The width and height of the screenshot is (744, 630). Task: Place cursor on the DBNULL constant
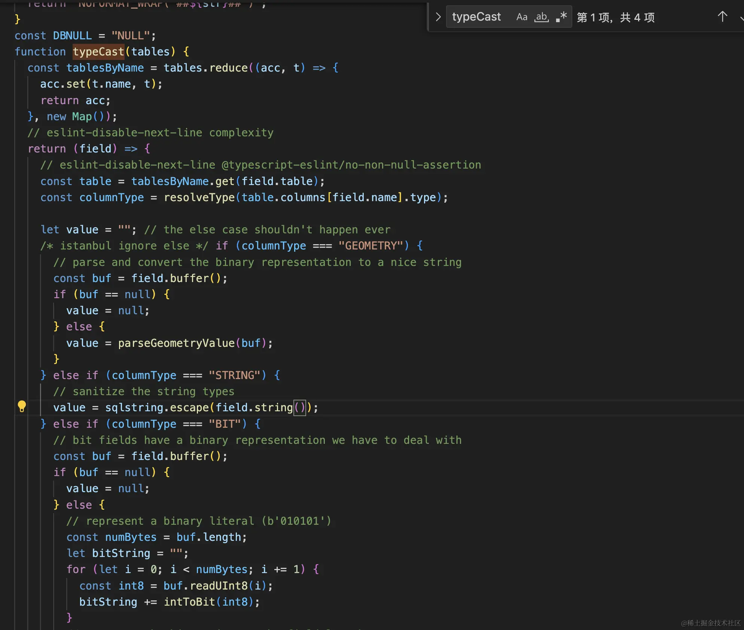(72, 36)
